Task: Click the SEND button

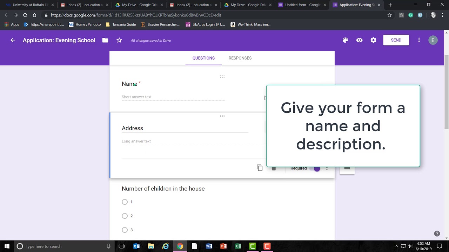Action: tap(396, 40)
